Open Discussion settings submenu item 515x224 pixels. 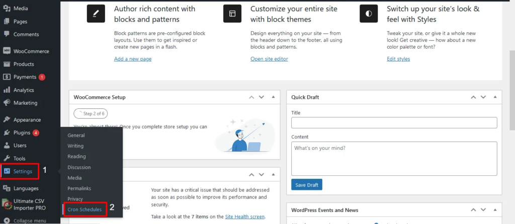click(x=79, y=167)
